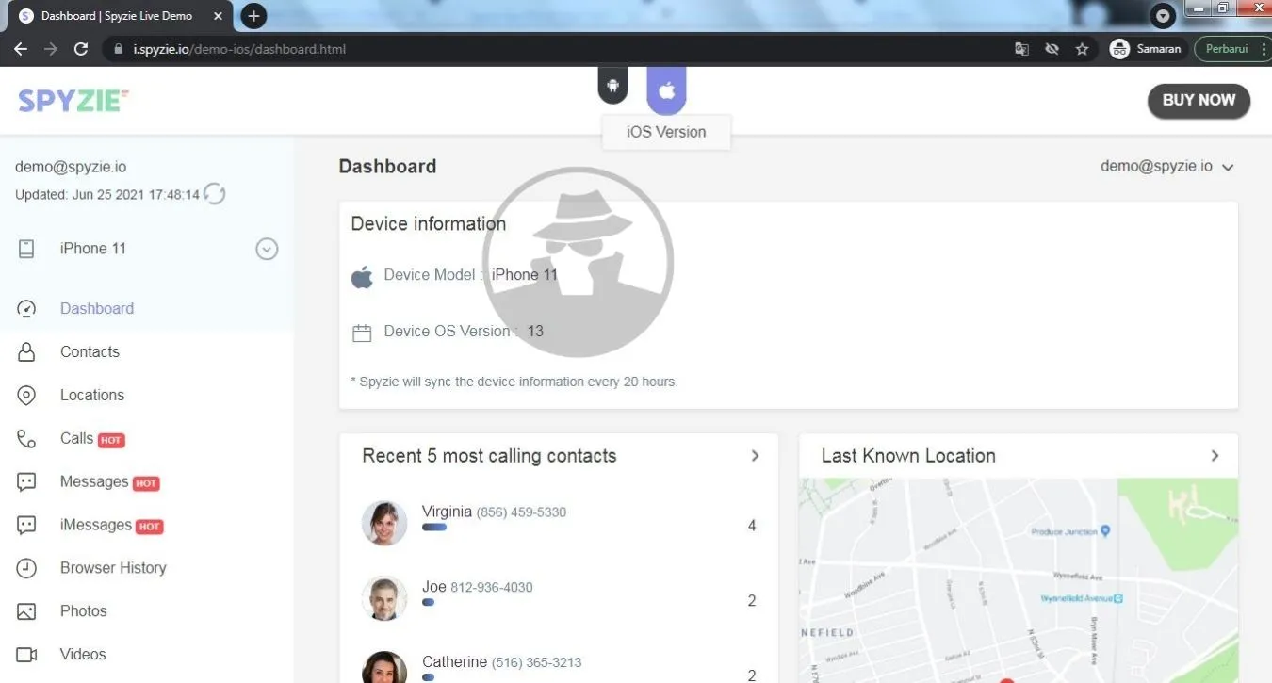The height and width of the screenshot is (683, 1272).
Task: Click the Apple logo beside Device Model
Action: pos(362,276)
